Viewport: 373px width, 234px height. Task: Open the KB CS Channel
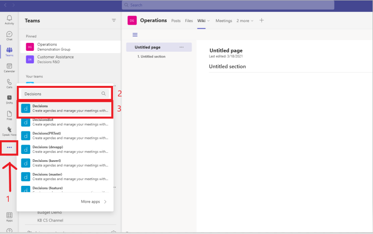tap(50, 220)
